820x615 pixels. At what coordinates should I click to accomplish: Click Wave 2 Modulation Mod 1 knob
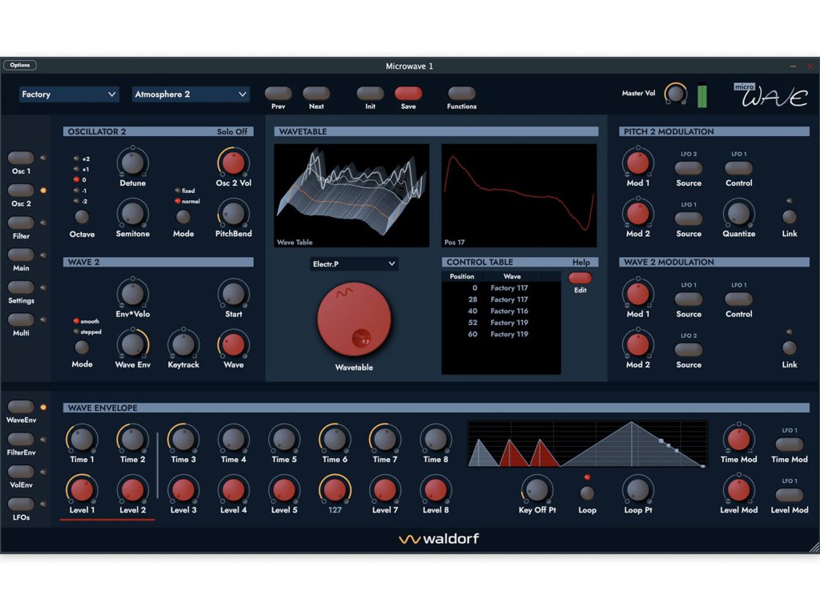[x=637, y=293]
